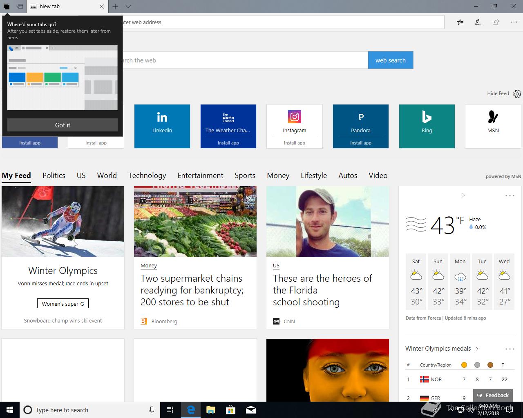Open File Explorer from the taskbar
523x418 pixels.
210,410
